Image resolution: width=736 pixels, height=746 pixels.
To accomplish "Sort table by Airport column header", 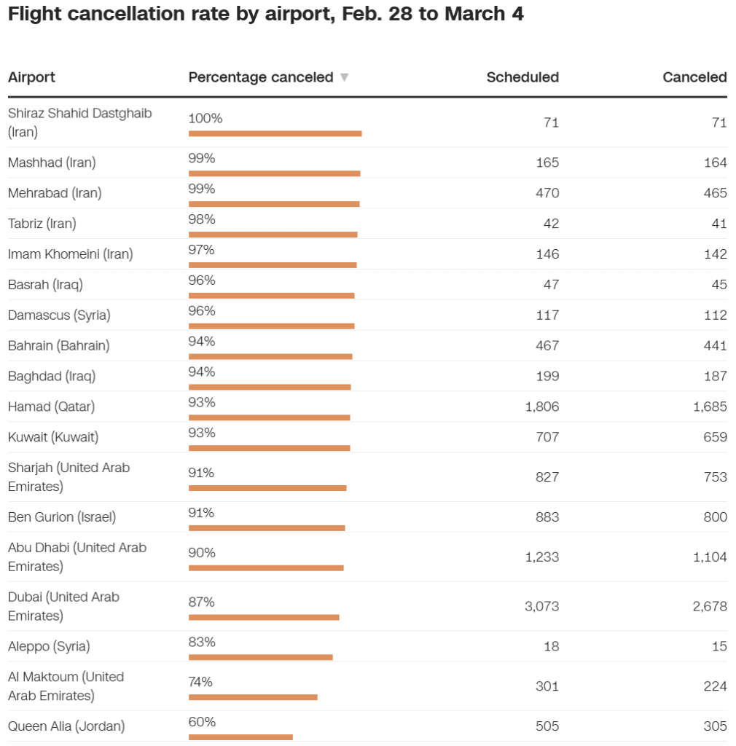I will pyautogui.click(x=31, y=77).
